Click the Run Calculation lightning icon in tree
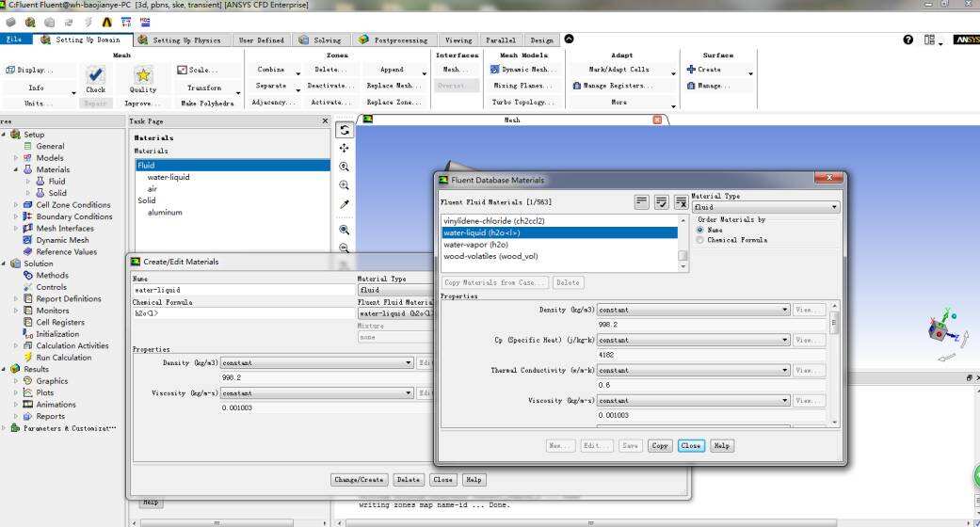This screenshot has width=980, height=527. coord(27,357)
